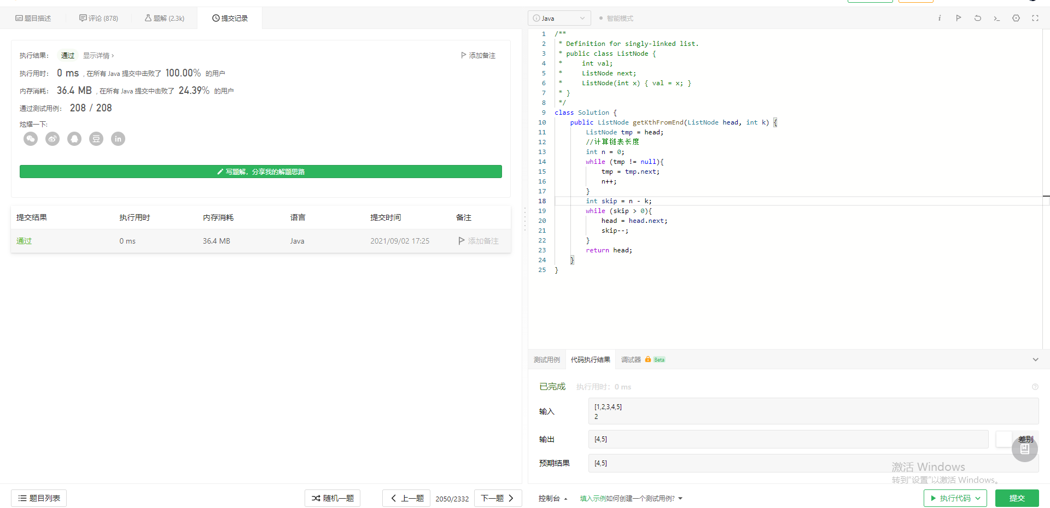Open the terminal console icon

[x=997, y=18]
